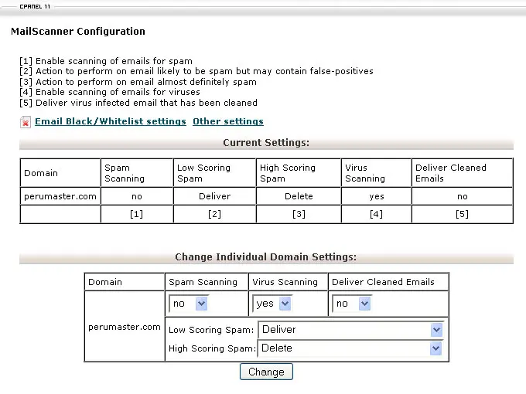Click legend line [1] about spam scanning

point(106,61)
